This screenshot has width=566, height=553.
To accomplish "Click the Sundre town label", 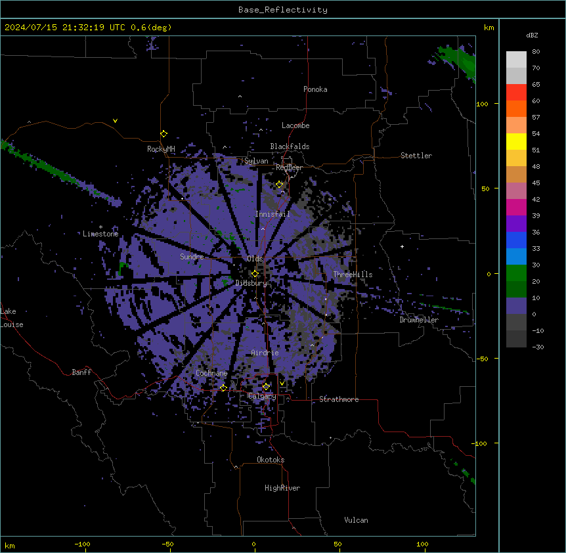I will [192, 257].
